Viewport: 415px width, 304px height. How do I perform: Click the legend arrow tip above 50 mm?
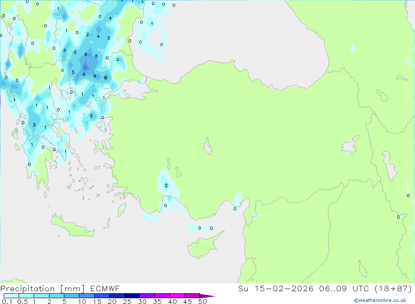[207, 296]
